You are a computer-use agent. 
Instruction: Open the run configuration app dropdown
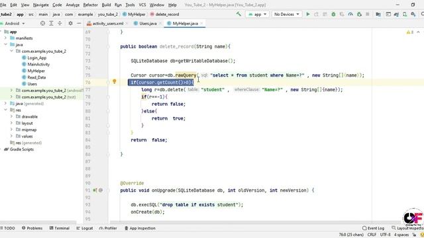click(x=257, y=15)
